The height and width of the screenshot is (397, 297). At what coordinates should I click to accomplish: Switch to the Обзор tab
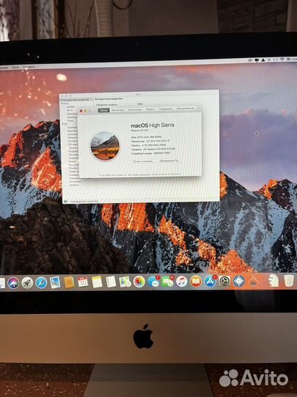[x=103, y=110]
